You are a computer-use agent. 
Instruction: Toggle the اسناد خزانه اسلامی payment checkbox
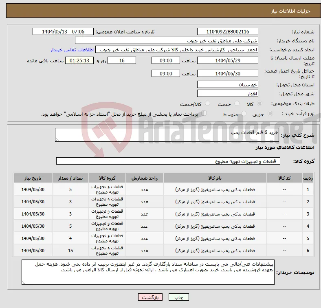point(204,113)
